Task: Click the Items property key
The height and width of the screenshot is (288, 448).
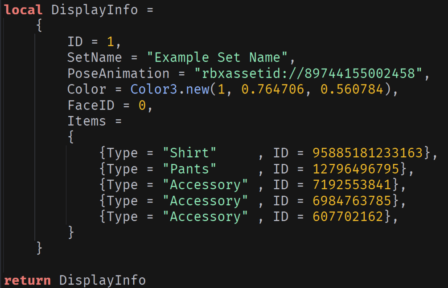Action: pos(86,121)
